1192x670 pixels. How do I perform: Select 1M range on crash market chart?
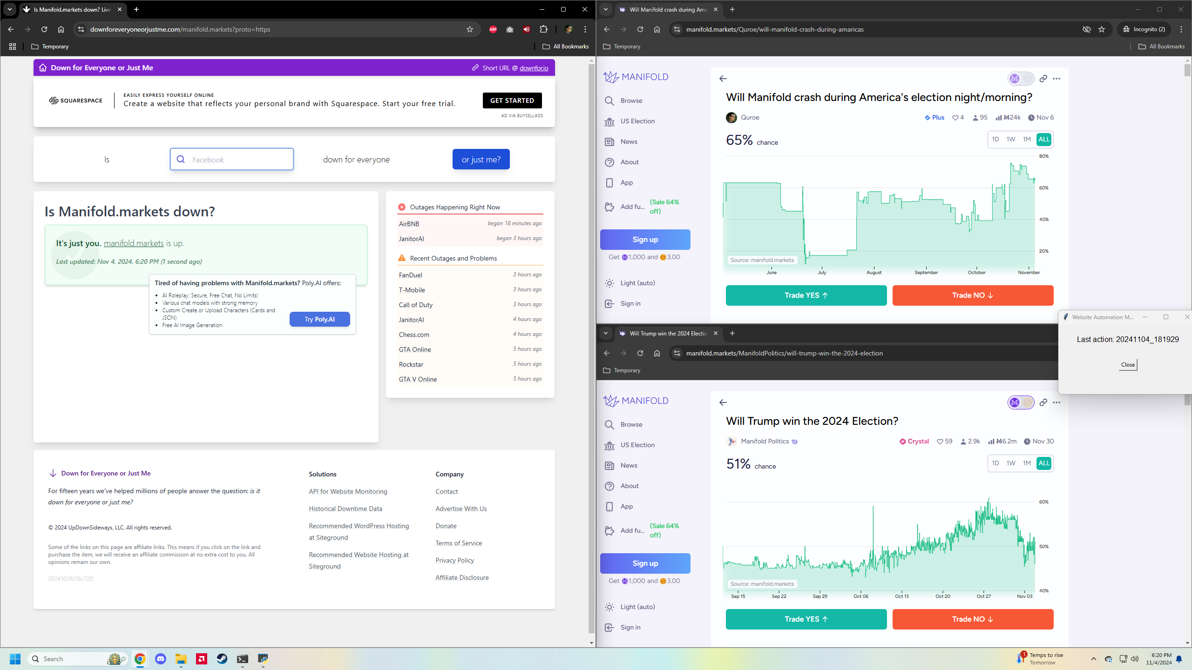click(1027, 139)
